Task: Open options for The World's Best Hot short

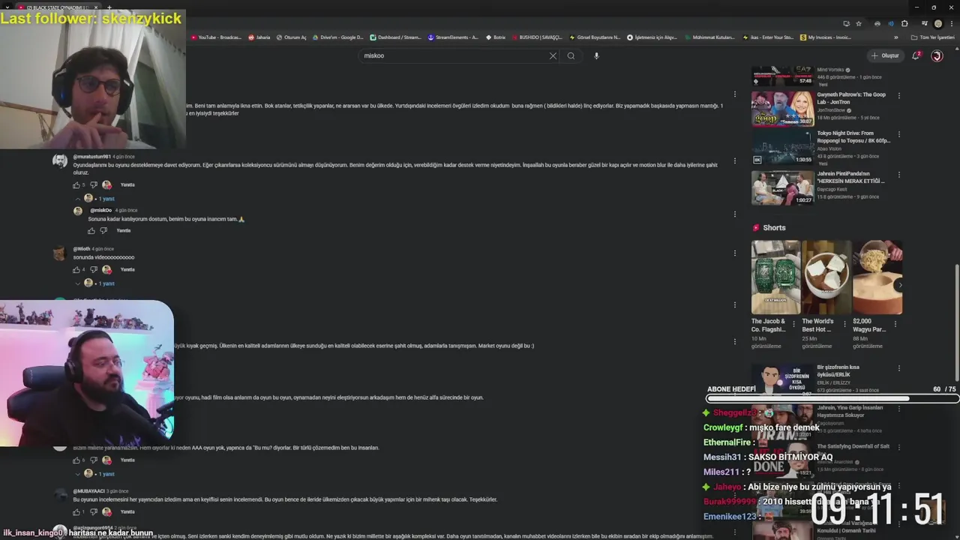Action: click(844, 324)
